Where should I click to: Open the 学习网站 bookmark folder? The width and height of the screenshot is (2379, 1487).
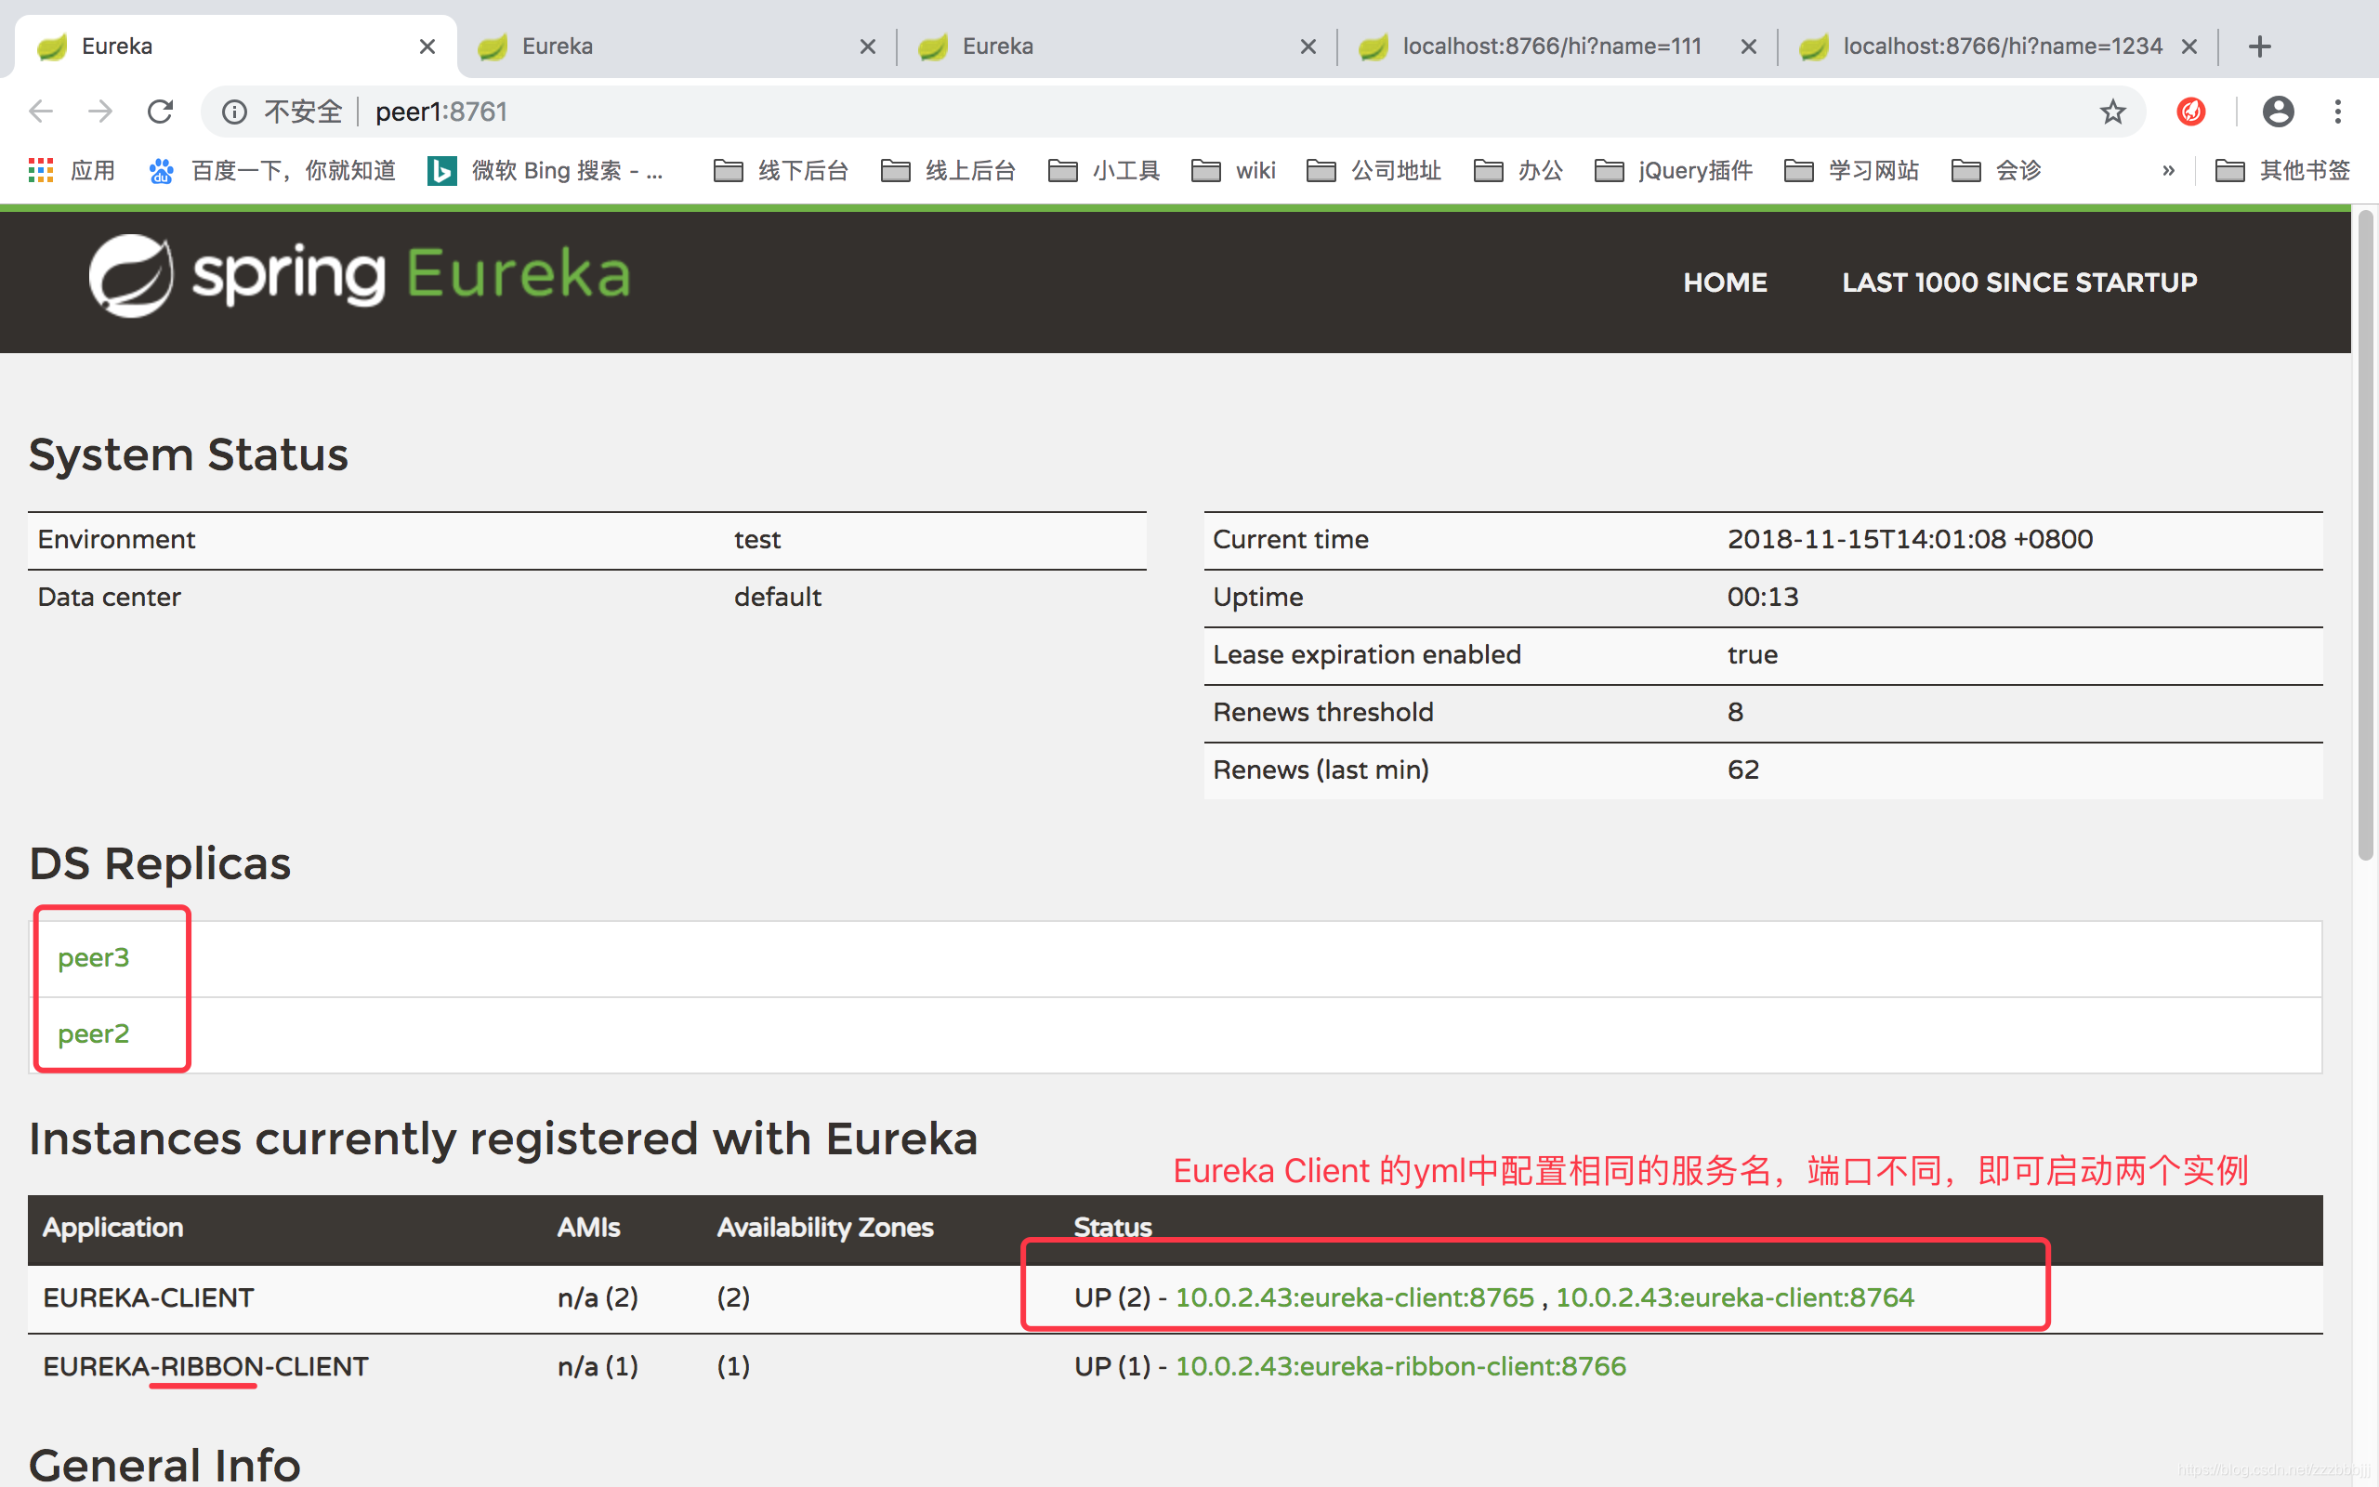[1851, 171]
